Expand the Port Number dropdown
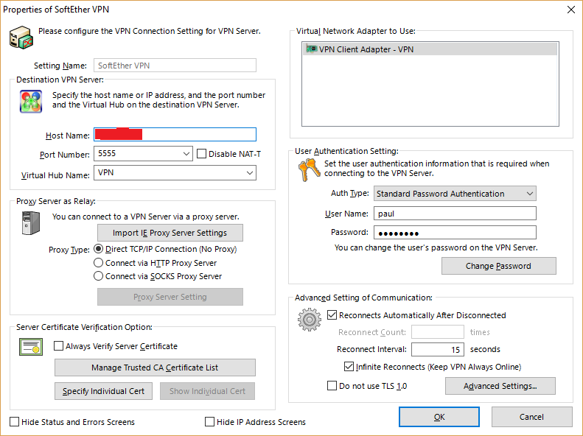Viewport: 583px width, 436px height. [186, 154]
